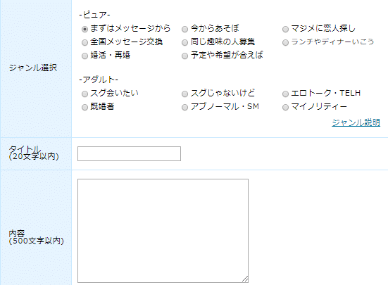Select the まずはメッセージから radio button
Viewport: 388px width, 285px height.
coord(85,29)
